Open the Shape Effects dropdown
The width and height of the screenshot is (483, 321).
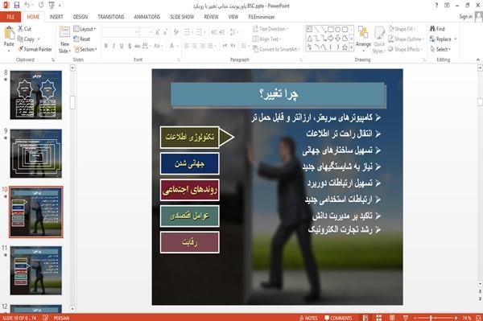click(x=406, y=49)
